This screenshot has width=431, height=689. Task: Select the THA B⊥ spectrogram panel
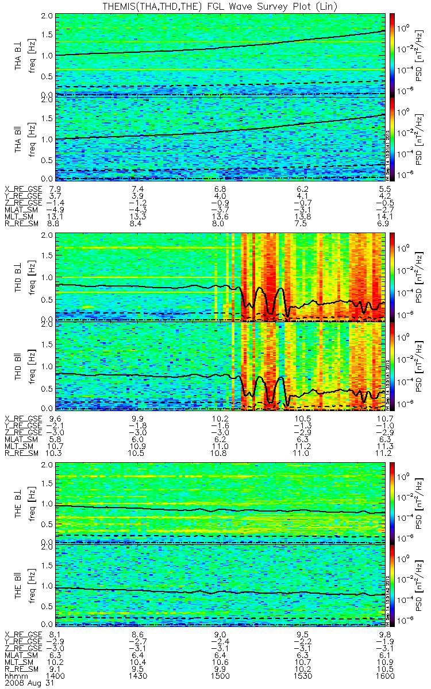221,55
